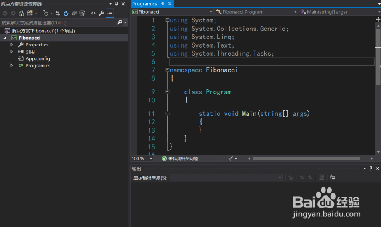Collapse the namespace Fibonacci code block
This screenshot has width=381, height=227.
point(167,70)
